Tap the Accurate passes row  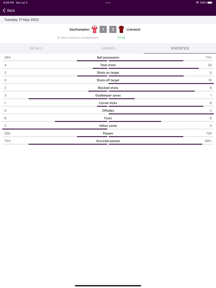(x=108, y=141)
